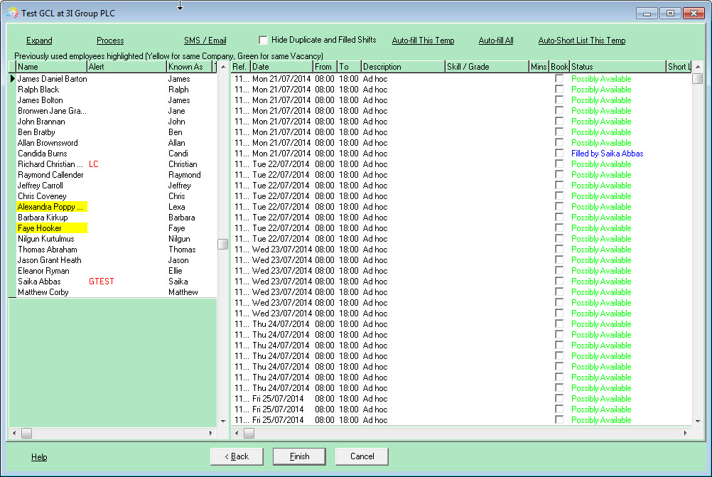Select employee James Bolton
The image size is (712, 477).
point(41,100)
